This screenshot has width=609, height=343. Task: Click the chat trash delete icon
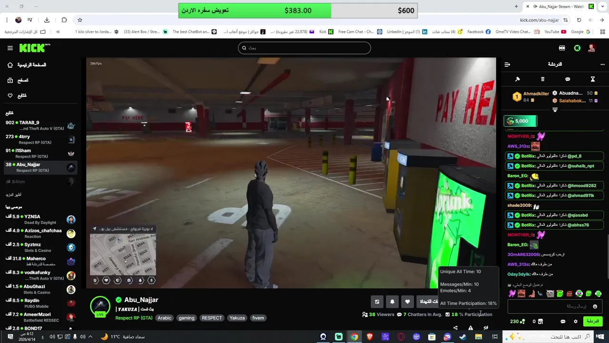(x=543, y=79)
